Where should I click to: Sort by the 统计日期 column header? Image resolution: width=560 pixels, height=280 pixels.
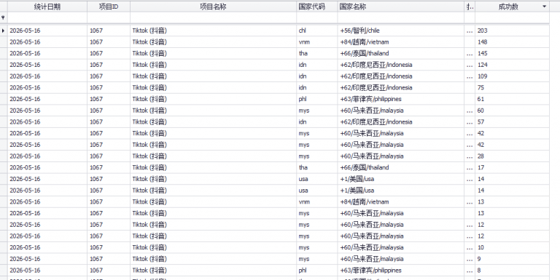(x=47, y=7)
